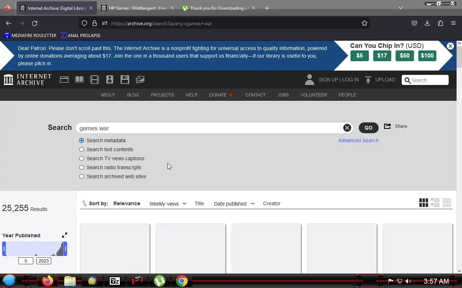
Task: Open the Web (Wayback) media icon
Action: coord(64,80)
